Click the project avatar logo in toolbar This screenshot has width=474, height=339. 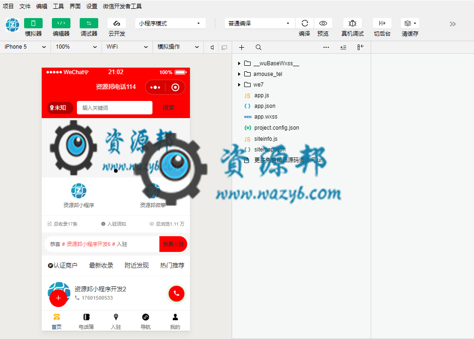pyautogui.click(x=13, y=25)
